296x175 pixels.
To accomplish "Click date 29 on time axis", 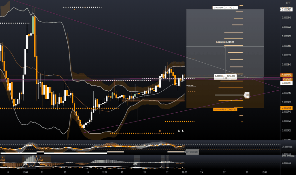I will [x=247, y=172].
